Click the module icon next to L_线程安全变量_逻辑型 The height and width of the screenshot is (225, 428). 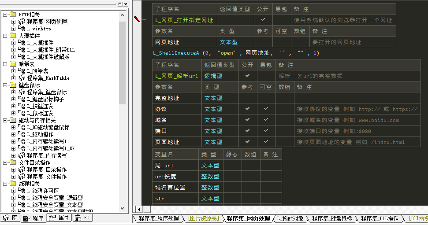click(x=22, y=198)
